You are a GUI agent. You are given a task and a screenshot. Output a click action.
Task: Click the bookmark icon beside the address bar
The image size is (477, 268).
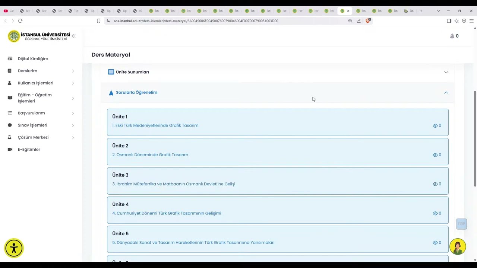point(98,21)
